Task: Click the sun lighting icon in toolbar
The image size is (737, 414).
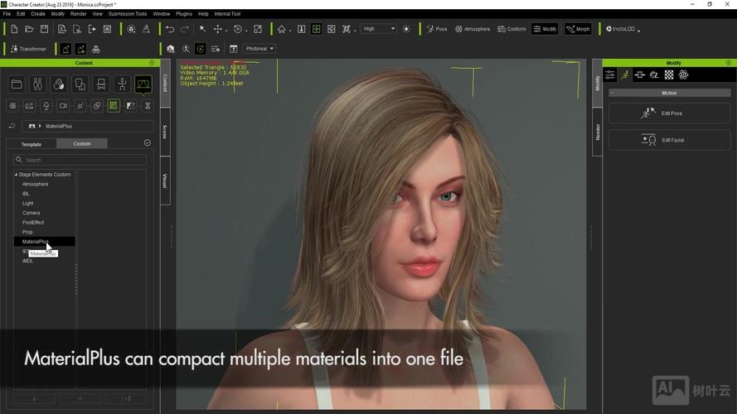Action: (x=406, y=29)
